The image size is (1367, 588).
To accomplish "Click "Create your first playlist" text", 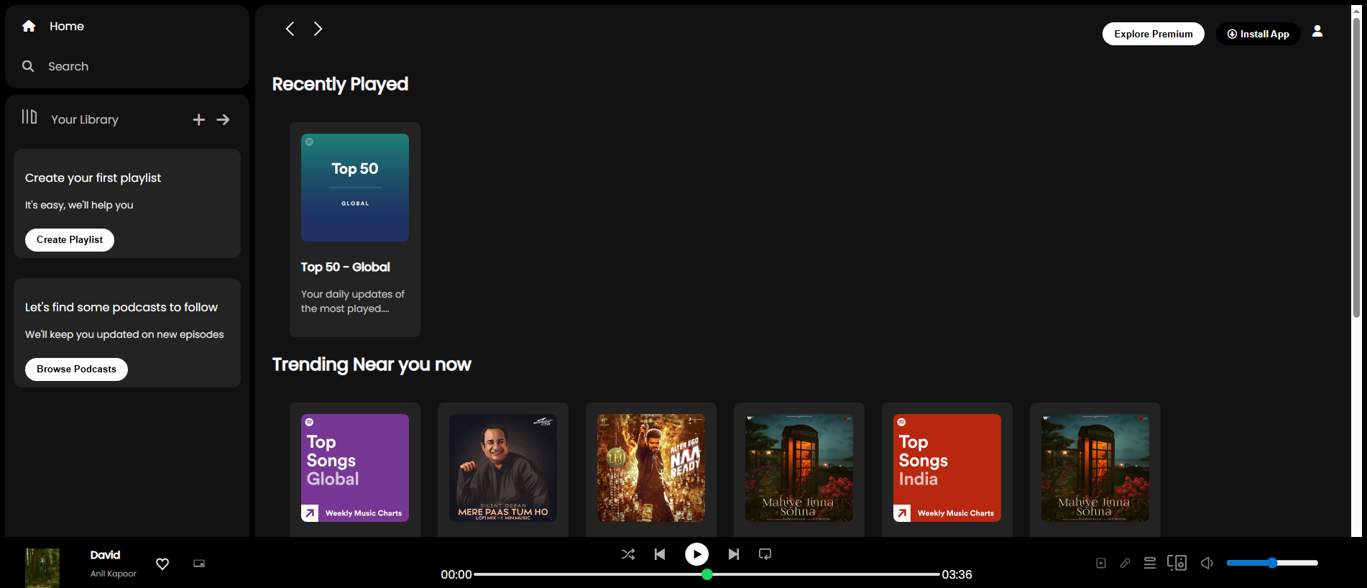I will (x=93, y=178).
